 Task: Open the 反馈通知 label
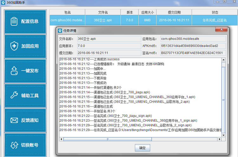click(x=30, y=120)
